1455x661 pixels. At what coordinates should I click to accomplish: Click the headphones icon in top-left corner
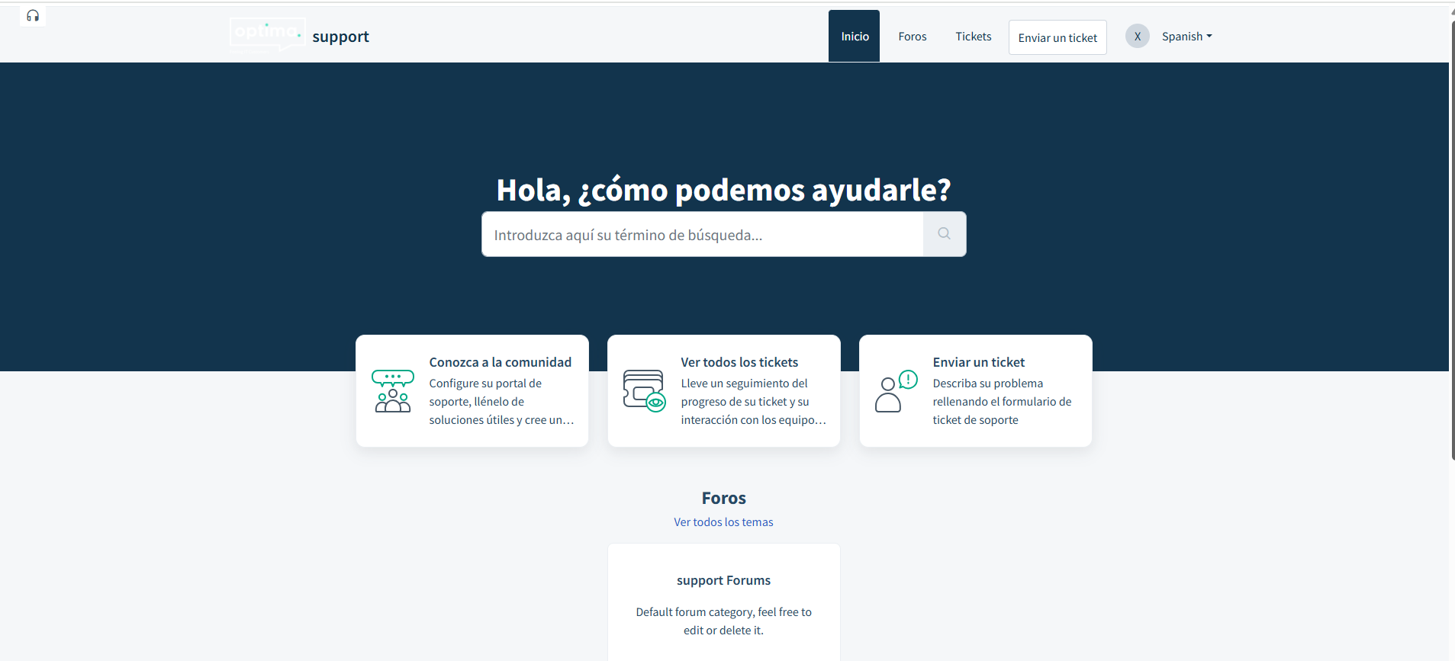click(33, 16)
